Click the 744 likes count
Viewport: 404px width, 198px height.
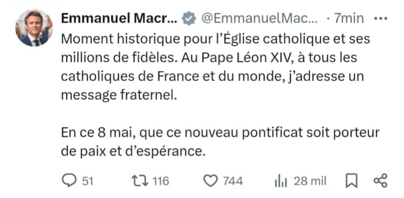click(233, 181)
